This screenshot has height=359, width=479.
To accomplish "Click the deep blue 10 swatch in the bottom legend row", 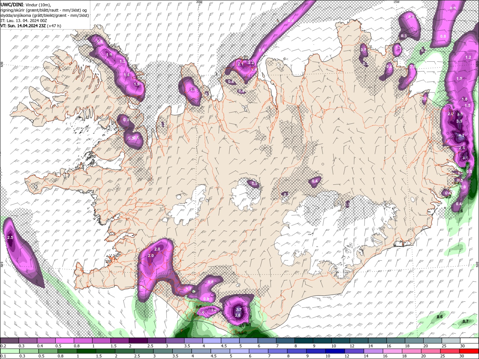I will click(x=335, y=351).
